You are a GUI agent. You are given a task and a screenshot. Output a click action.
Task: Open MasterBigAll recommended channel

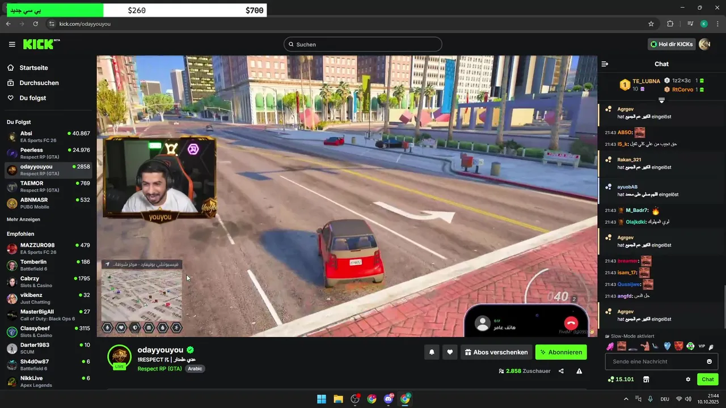click(48, 315)
